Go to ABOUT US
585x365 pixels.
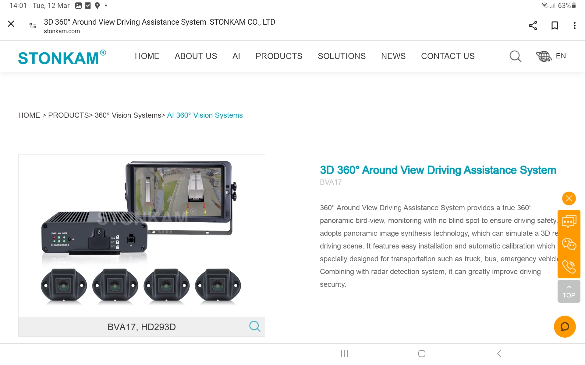click(196, 56)
